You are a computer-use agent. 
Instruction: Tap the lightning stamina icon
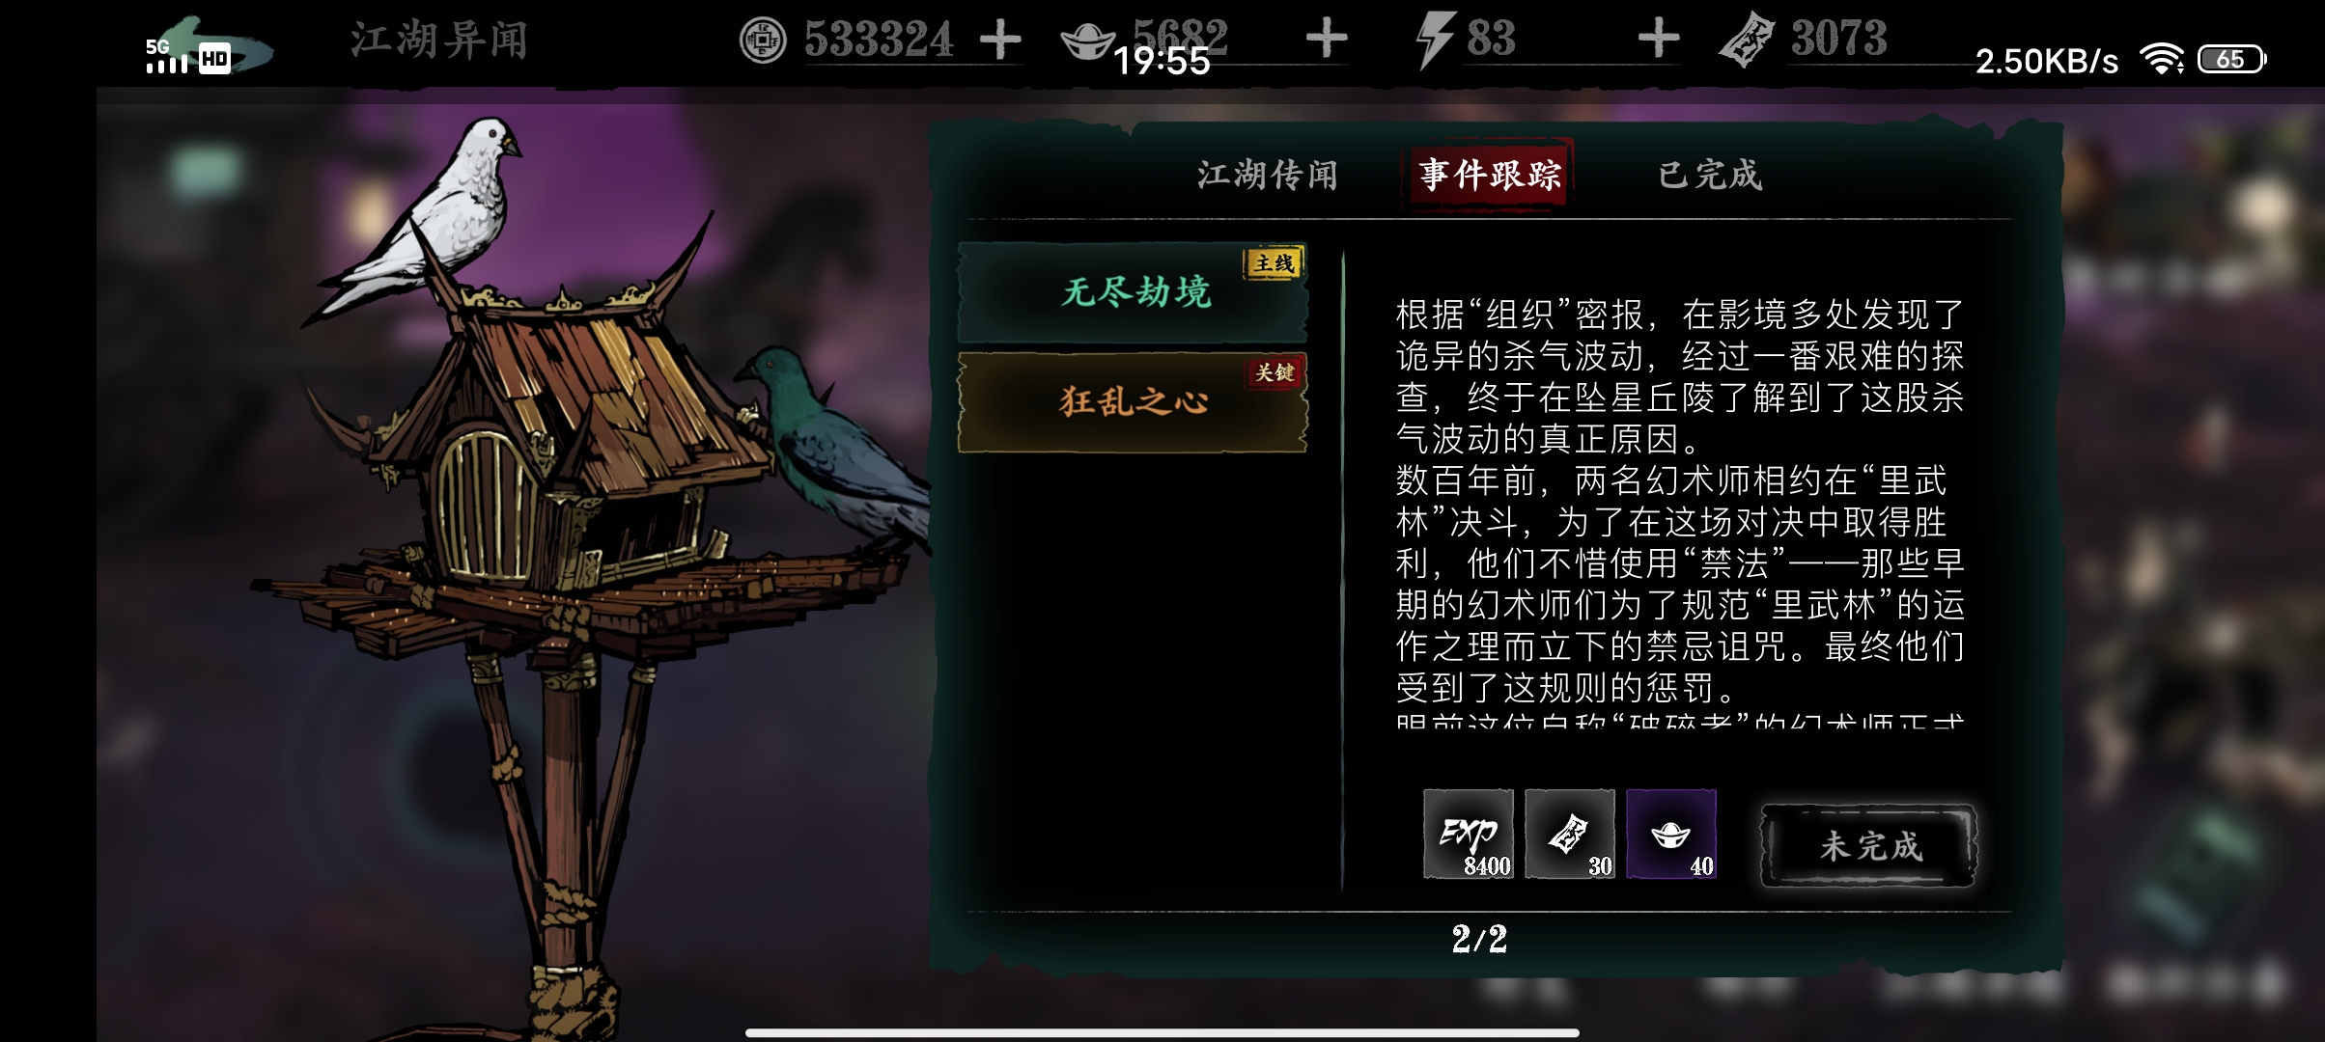(x=1435, y=41)
